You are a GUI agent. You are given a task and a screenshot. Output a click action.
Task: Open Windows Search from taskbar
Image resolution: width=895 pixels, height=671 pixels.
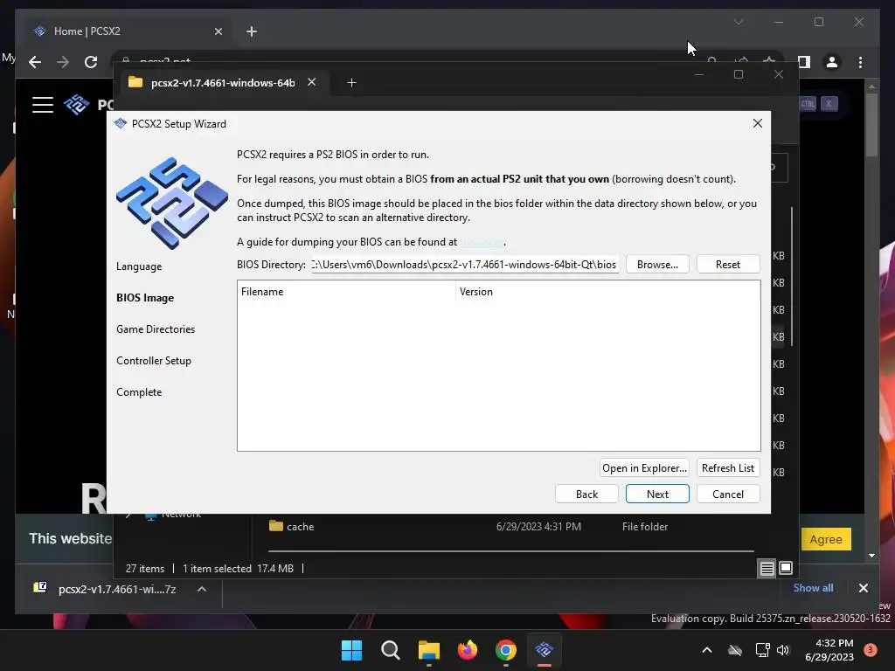click(x=391, y=650)
